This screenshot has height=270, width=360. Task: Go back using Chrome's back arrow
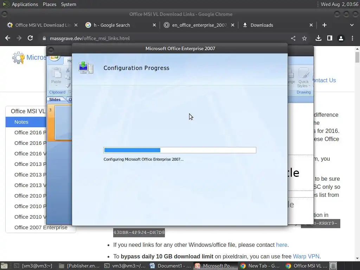pyautogui.click(x=8, y=38)
